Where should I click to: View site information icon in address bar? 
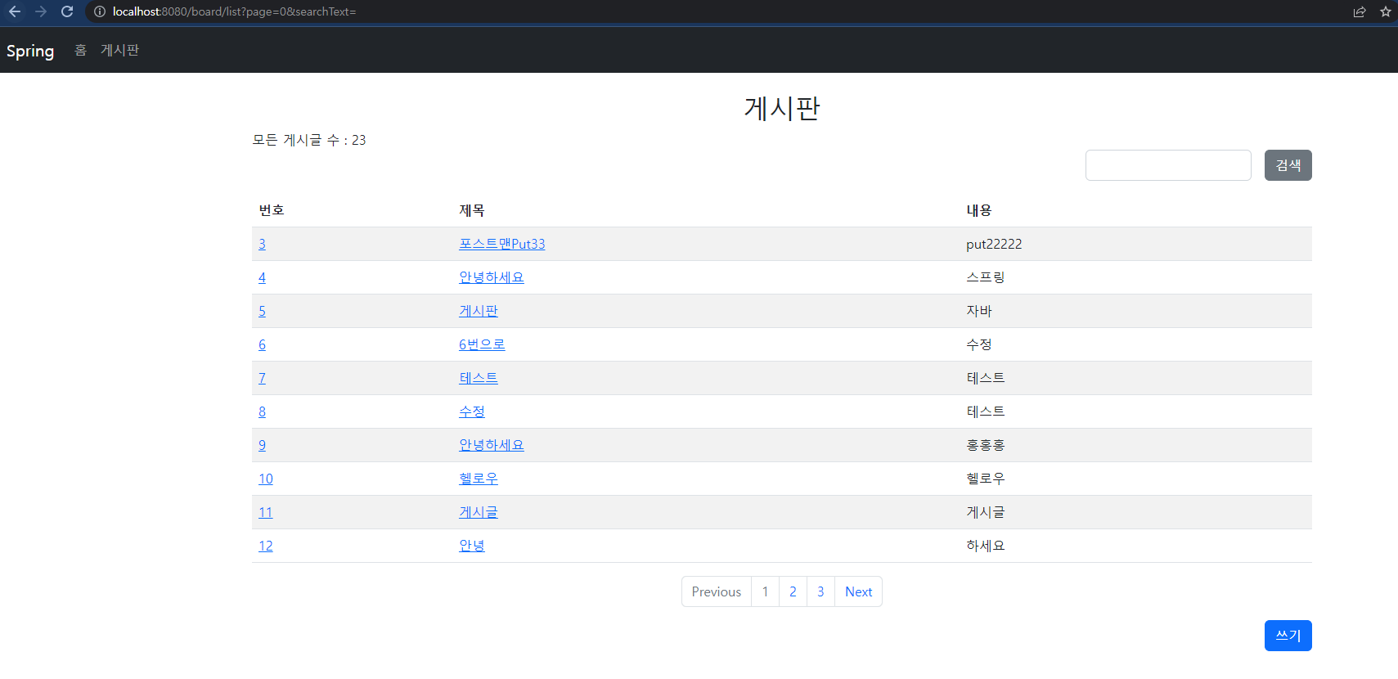coord(100,11)
